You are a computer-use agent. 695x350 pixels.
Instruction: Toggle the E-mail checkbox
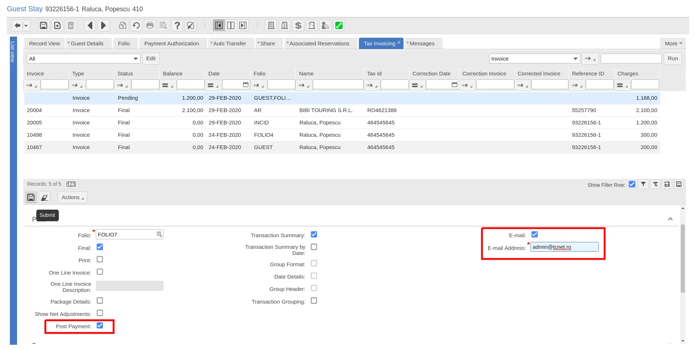(x=535, y=234)
